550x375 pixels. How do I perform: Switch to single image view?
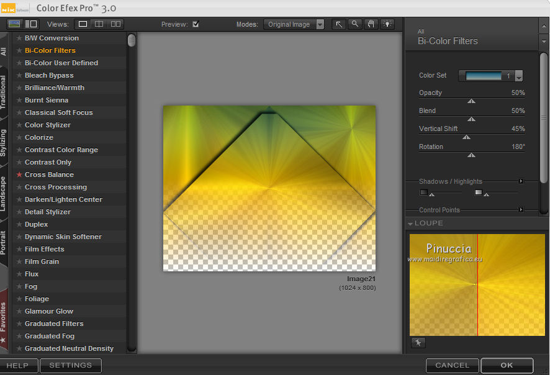(x=83, y=24)
